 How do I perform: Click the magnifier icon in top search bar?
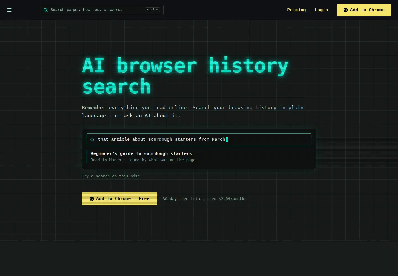pos(46,10)
